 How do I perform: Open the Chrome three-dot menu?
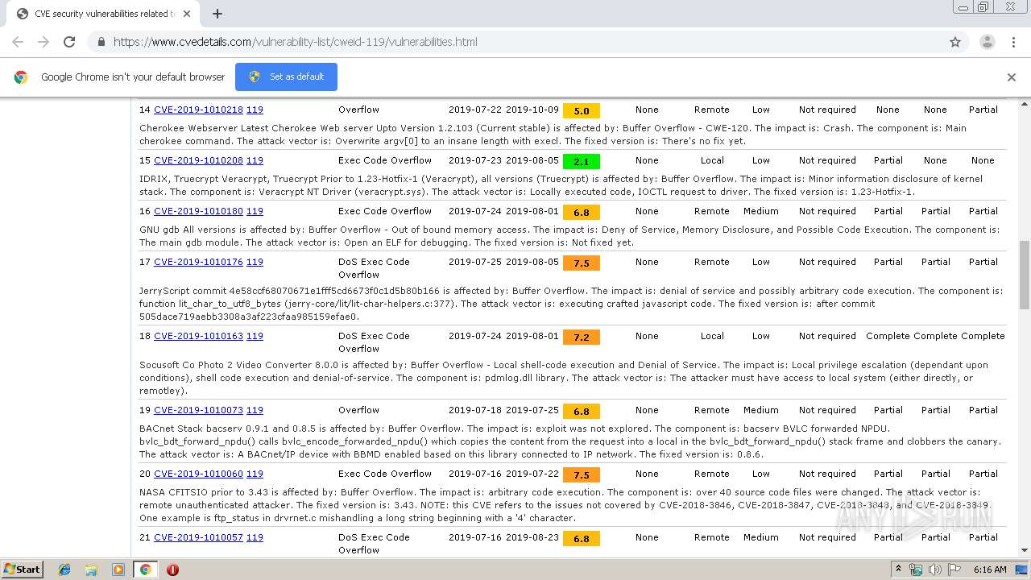pyautogui.click(x=1013, y=42)
